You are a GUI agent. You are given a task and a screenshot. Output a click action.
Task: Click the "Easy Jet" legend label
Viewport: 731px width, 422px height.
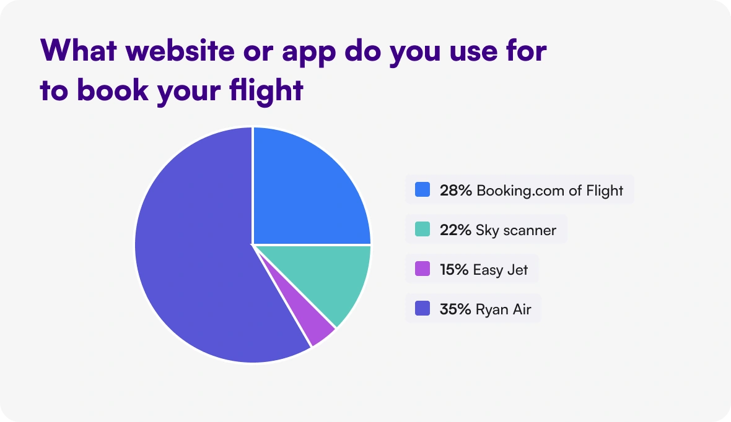coord(499,270)
